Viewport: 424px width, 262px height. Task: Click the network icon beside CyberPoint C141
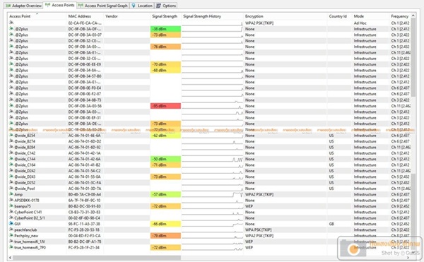click(11, 212)
